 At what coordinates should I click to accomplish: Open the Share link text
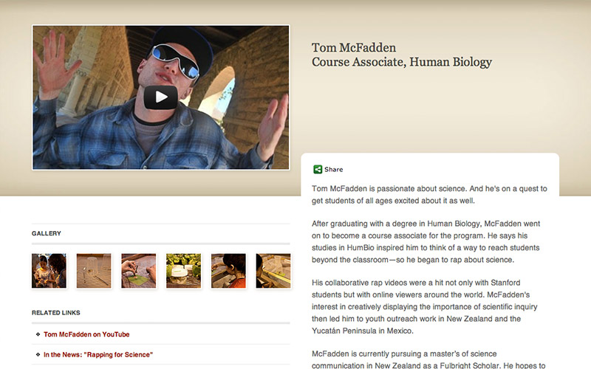(x=334, y=170)
